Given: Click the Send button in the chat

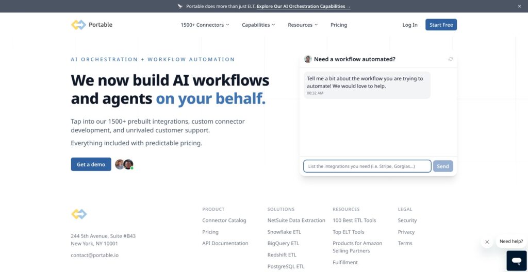Looking at the screenshot, I should [x=443, y=166].
